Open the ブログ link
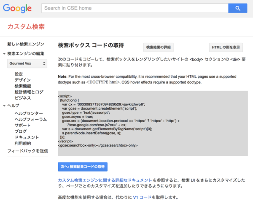Viewport: 253px width, 202px height. (x=21, y=131)
